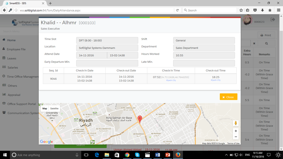Open the Firefox hamburger menu

pyautogui.click(x=279, y=10)
